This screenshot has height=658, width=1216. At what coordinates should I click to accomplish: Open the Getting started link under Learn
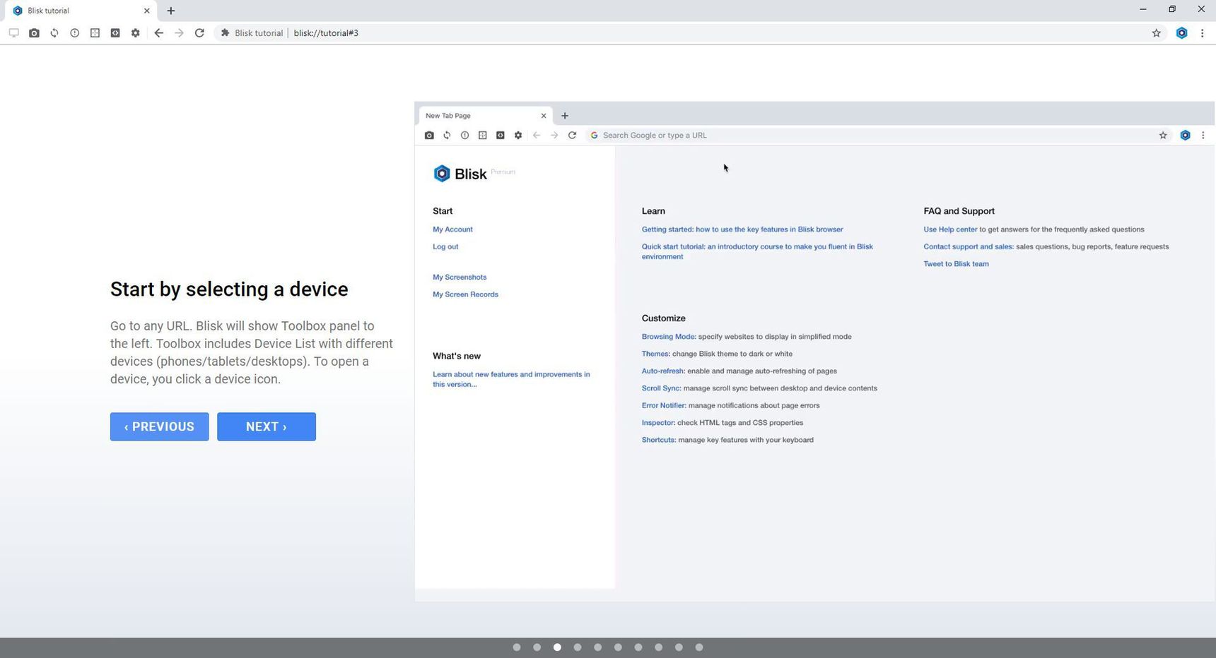(742, 229)
